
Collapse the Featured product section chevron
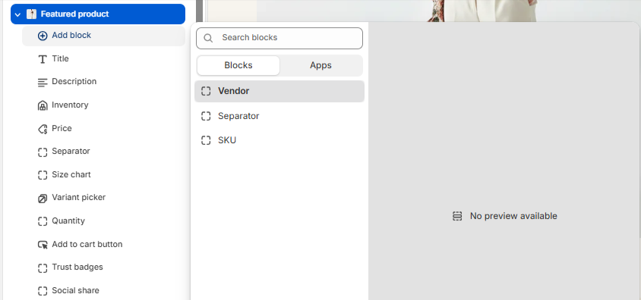17,14
